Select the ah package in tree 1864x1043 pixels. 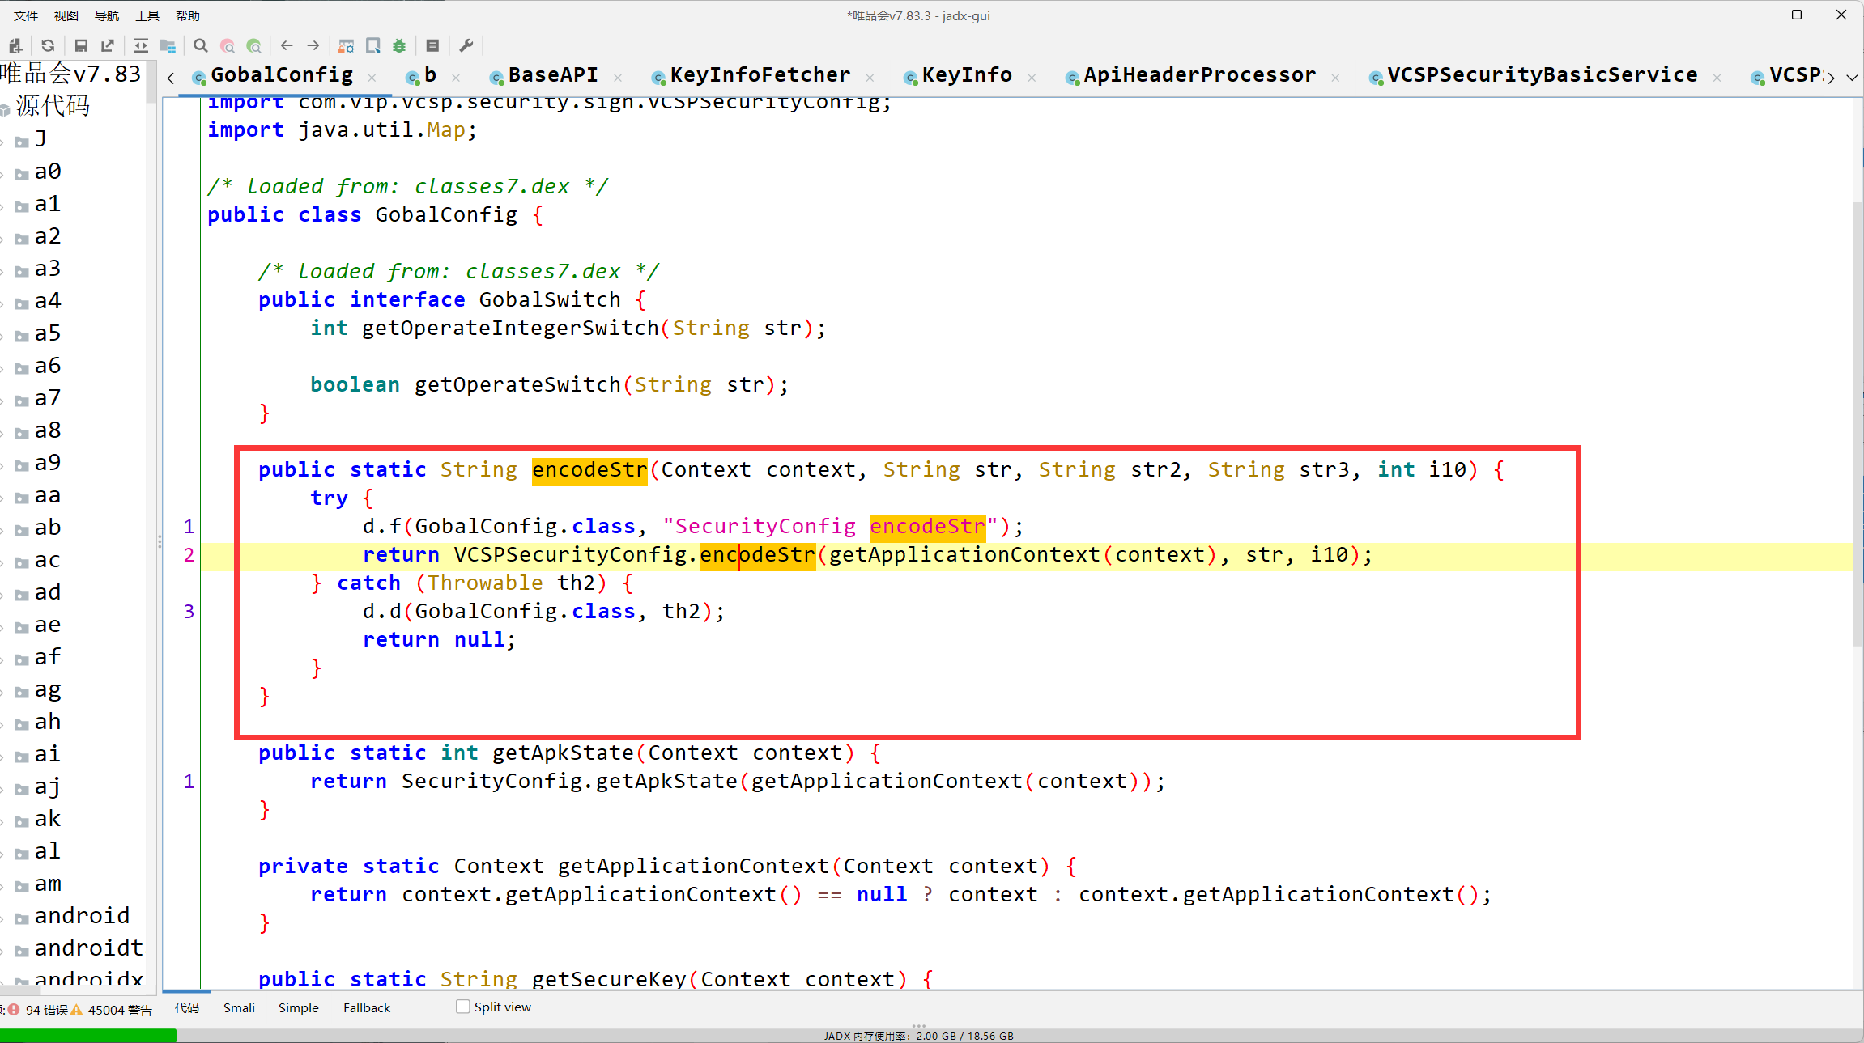[47, 722]
